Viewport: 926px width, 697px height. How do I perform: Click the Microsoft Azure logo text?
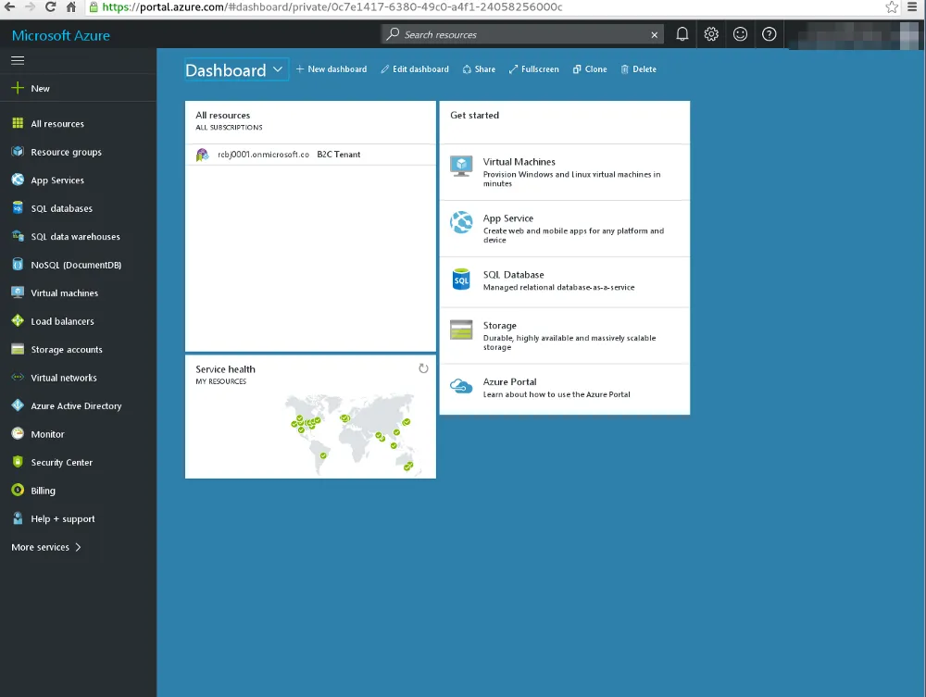tap(61, 35)
